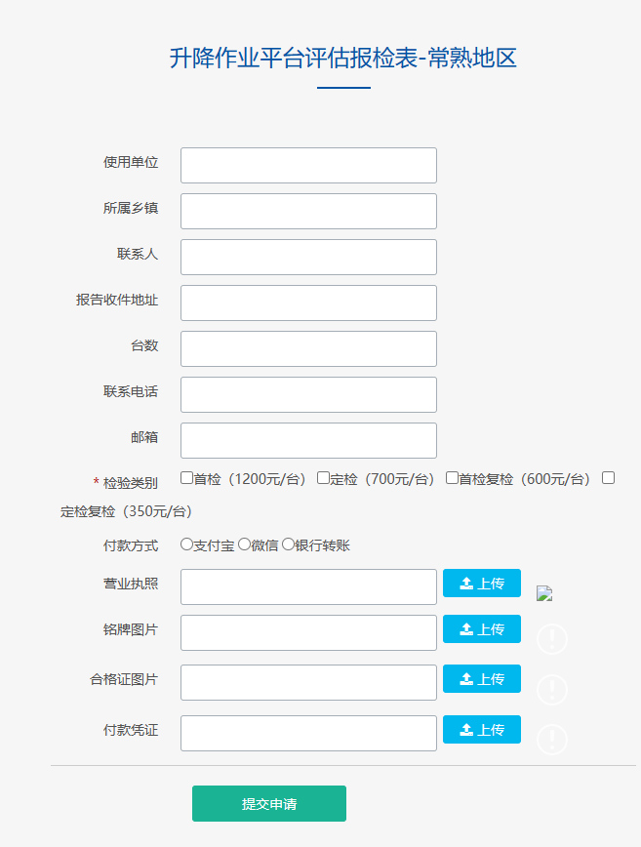
Task: Click the 邮箱 input field
Action: coord(308,440)
